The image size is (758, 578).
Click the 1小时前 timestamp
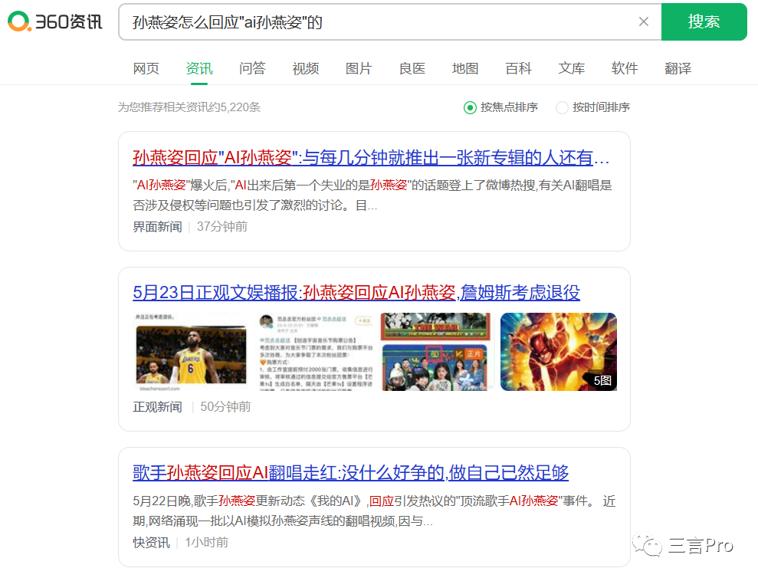pyautogui.click(x=207, y=543)
